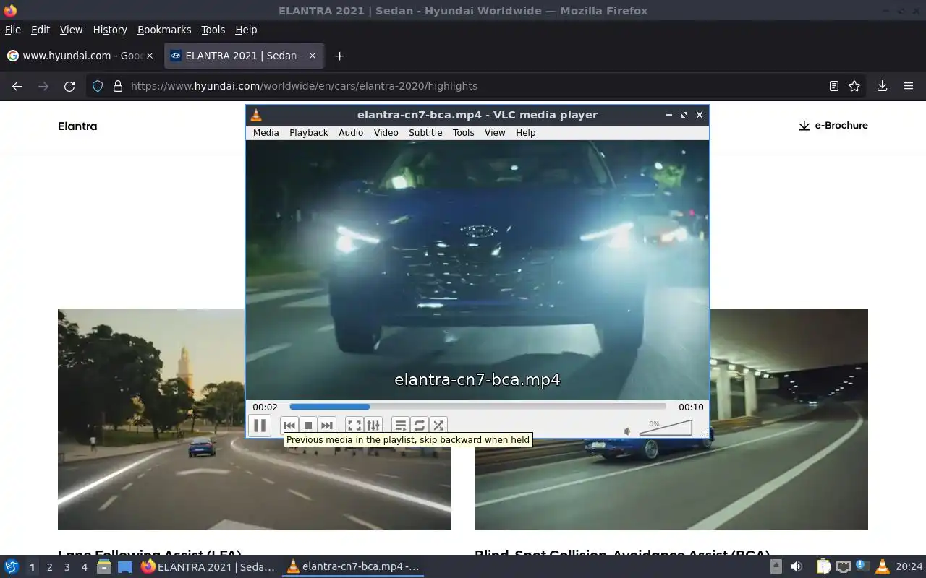Click the elapsed time 00:02 label
This screenshot has height=578, width=926.
pyautogui.click(x=265, y=407)
